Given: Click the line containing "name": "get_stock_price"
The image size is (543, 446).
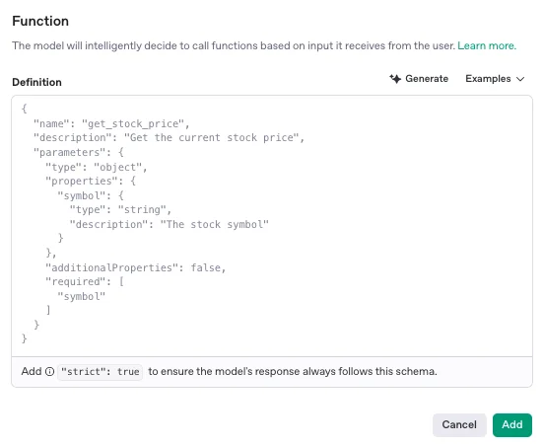Looking at the screenshot, I should point(111,123).
